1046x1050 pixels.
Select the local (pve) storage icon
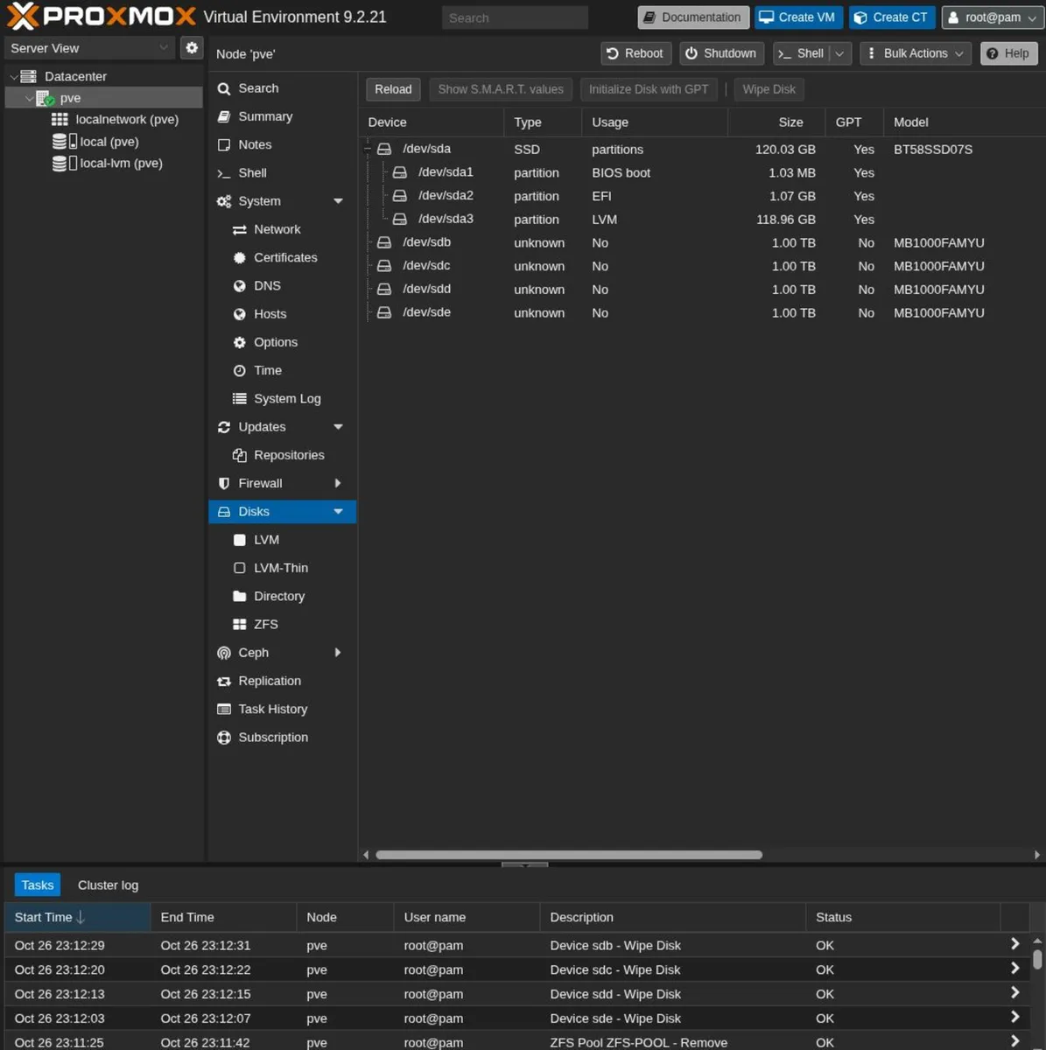pos(64,141)
